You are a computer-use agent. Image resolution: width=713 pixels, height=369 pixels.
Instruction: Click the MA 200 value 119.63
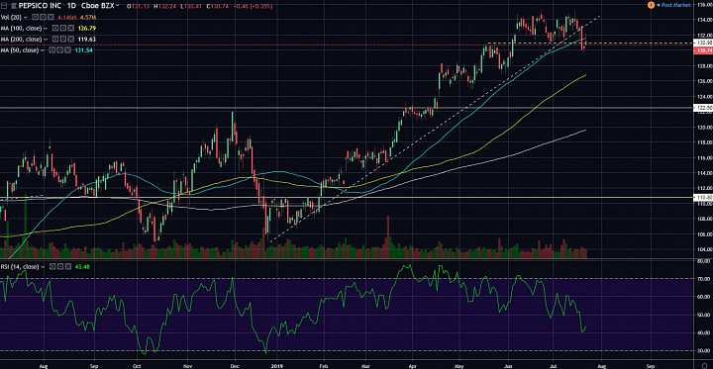click(87, 40)
